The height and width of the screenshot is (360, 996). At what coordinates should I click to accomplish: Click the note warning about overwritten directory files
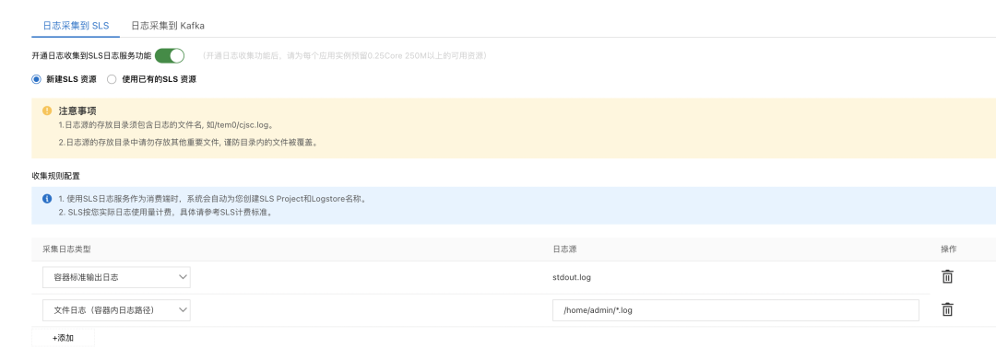point(188,143)
